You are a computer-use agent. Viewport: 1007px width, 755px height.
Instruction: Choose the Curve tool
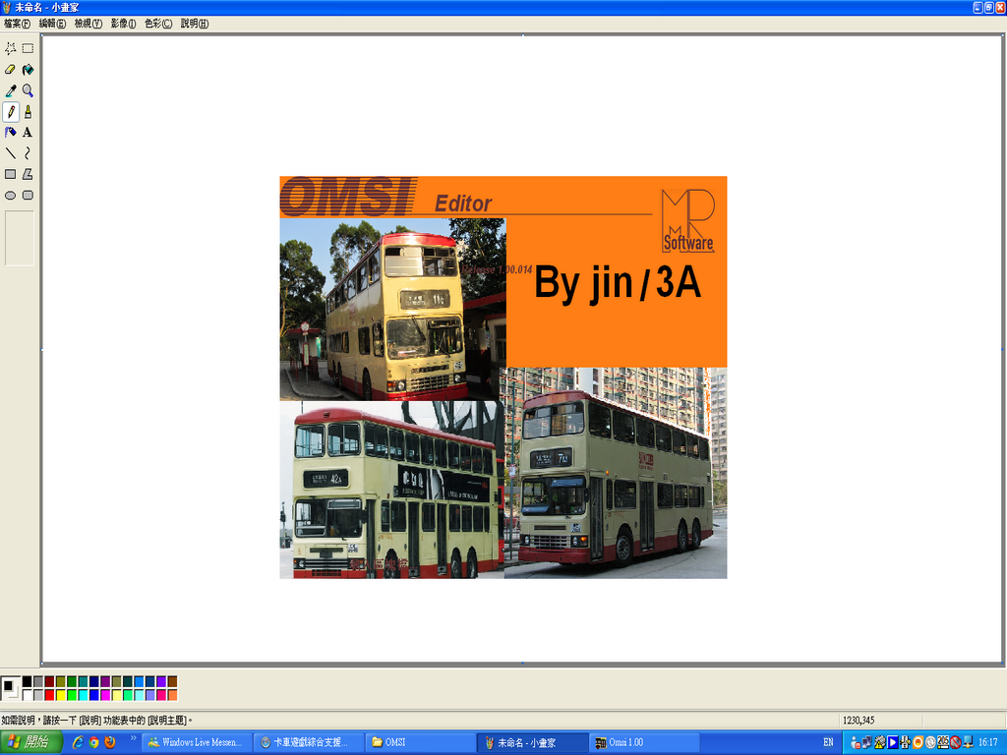(x=28, y=153)
